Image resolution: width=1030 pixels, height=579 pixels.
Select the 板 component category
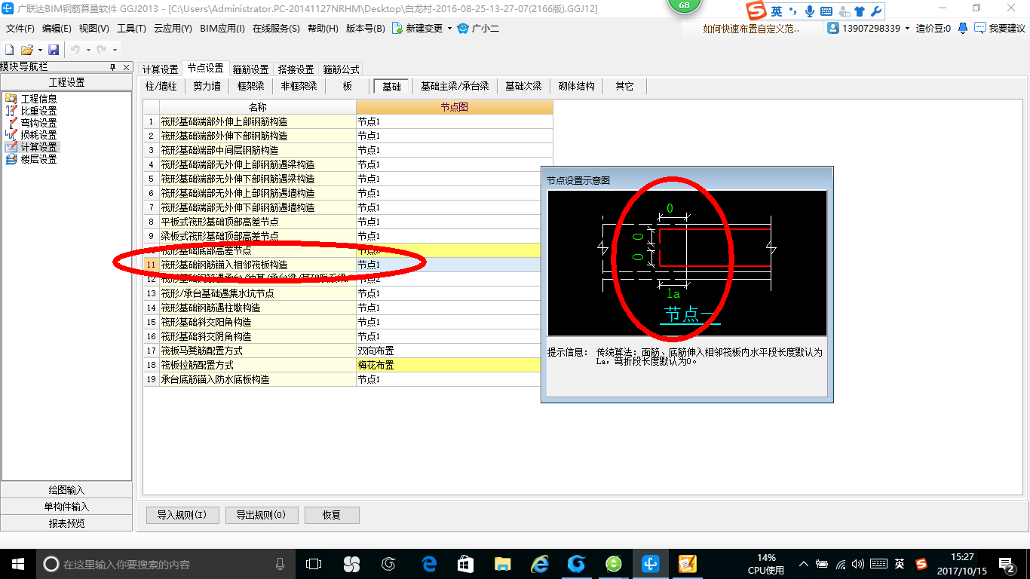[348, 86]
